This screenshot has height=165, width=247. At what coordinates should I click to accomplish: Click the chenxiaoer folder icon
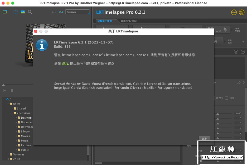pyautogui.click(x=15, y=113)
